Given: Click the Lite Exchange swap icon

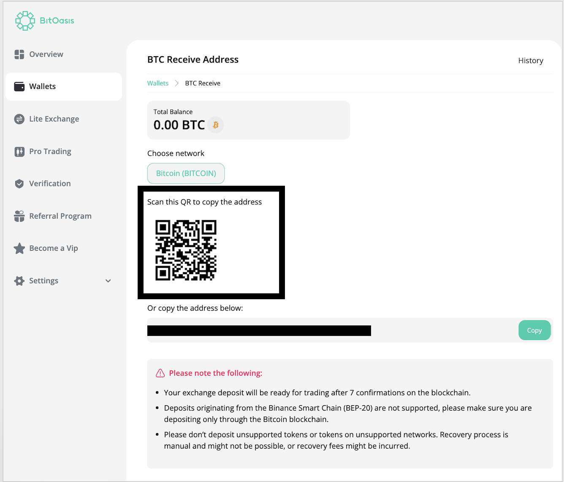Looking at the screenshot, I should coord(19,119).
